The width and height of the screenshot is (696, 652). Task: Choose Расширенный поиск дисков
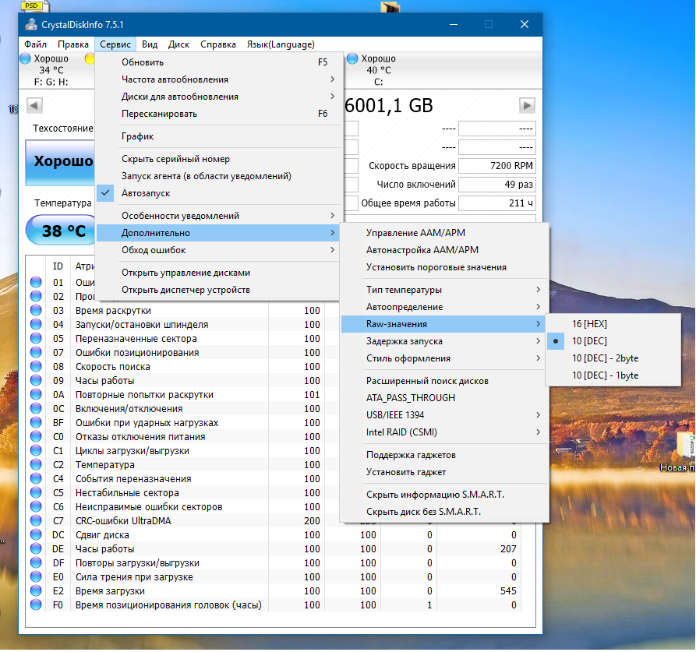(x=444, y=381)
